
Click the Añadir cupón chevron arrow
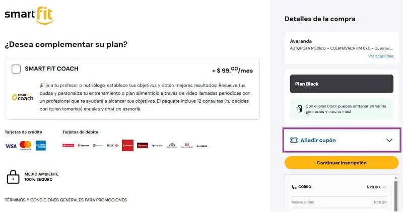pos(389,140)
